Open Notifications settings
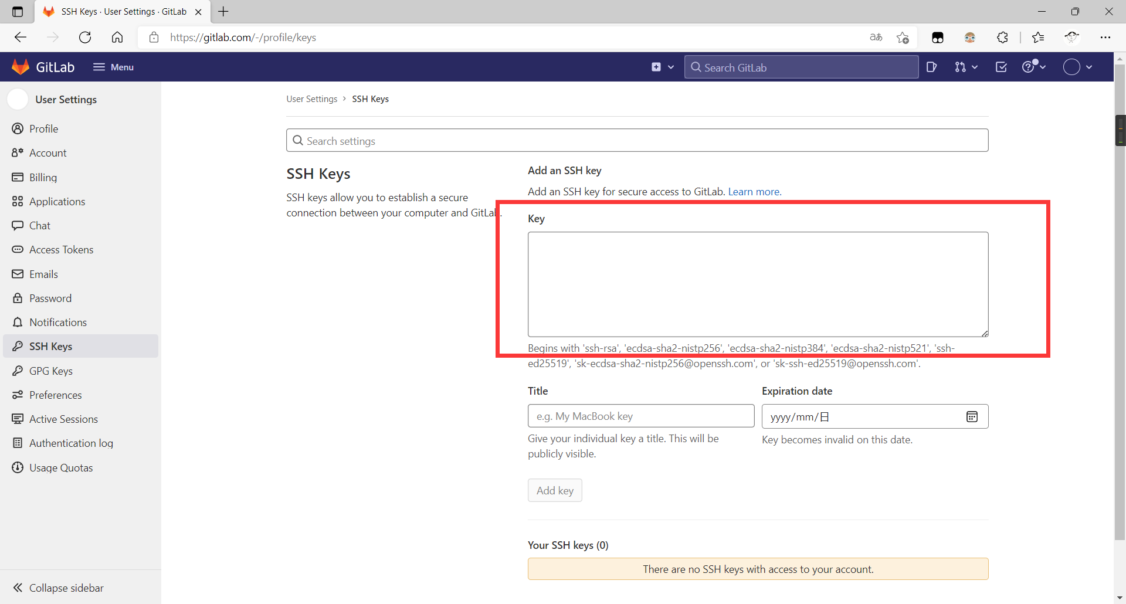1126x604 pixels. (x=81, y=322)
